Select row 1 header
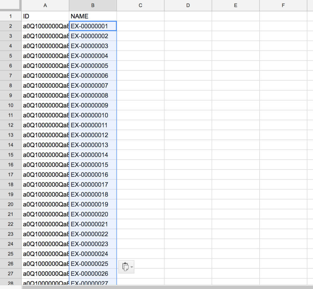 [x=11, y=16]
